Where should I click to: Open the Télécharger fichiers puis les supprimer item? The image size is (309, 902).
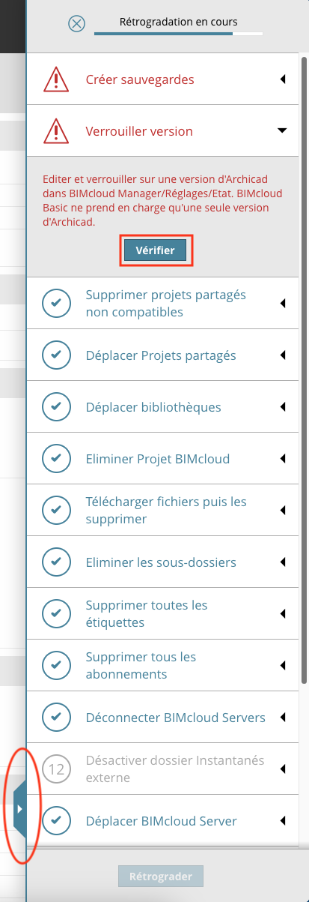click(163, 510)
